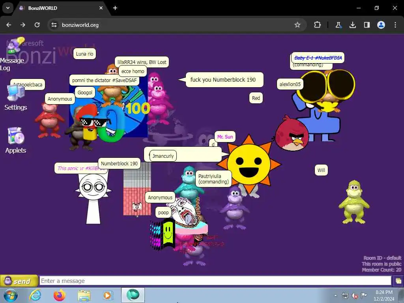
Task: Show hidden system tray icons
Action: click(x=335, y=296)
